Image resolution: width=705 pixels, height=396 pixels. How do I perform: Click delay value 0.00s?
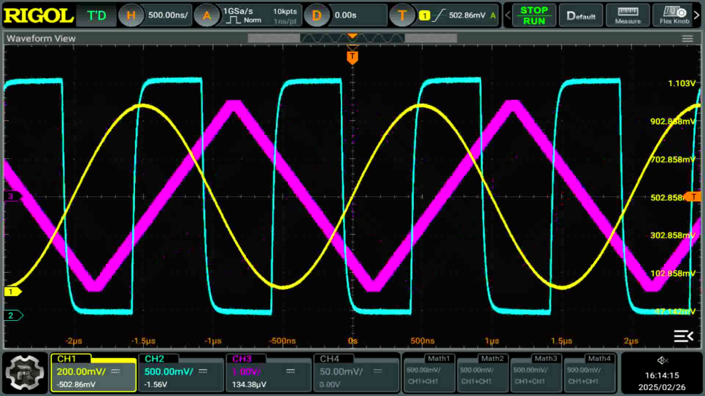coord(345,15)
